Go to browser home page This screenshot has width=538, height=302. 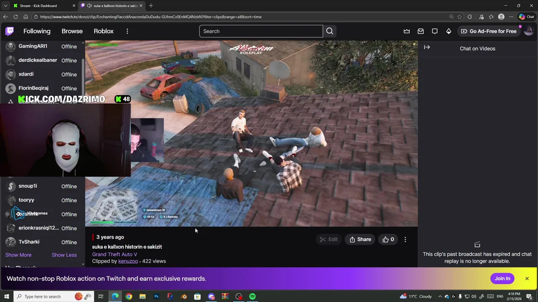pos(26,17)
